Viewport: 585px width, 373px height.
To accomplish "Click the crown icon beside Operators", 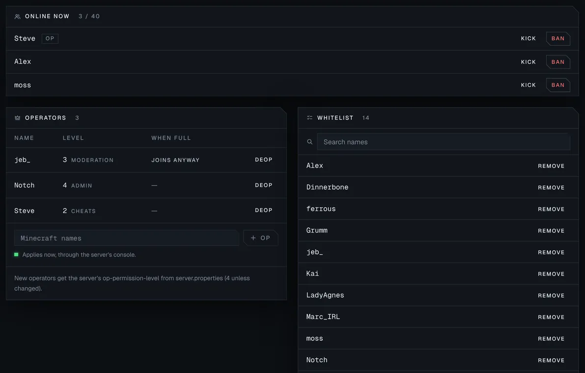I will coord(17,118).
